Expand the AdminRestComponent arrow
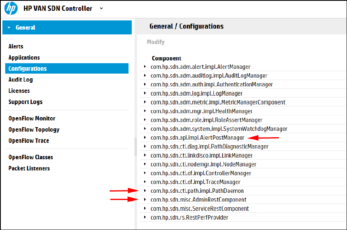 pos(145,200)
